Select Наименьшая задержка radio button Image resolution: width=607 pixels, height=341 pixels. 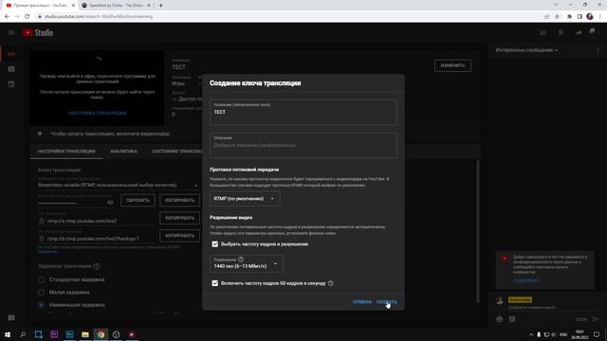click(x=41, y=305)
